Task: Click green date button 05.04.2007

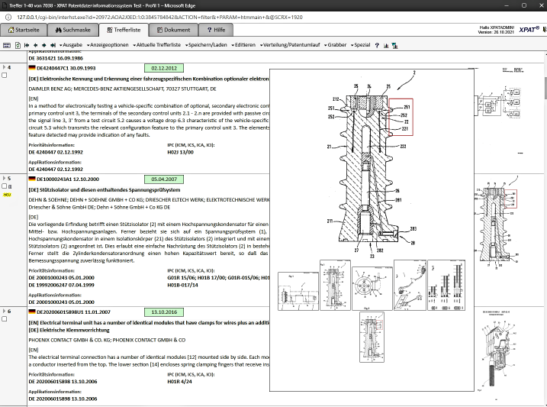Action: 164,179
